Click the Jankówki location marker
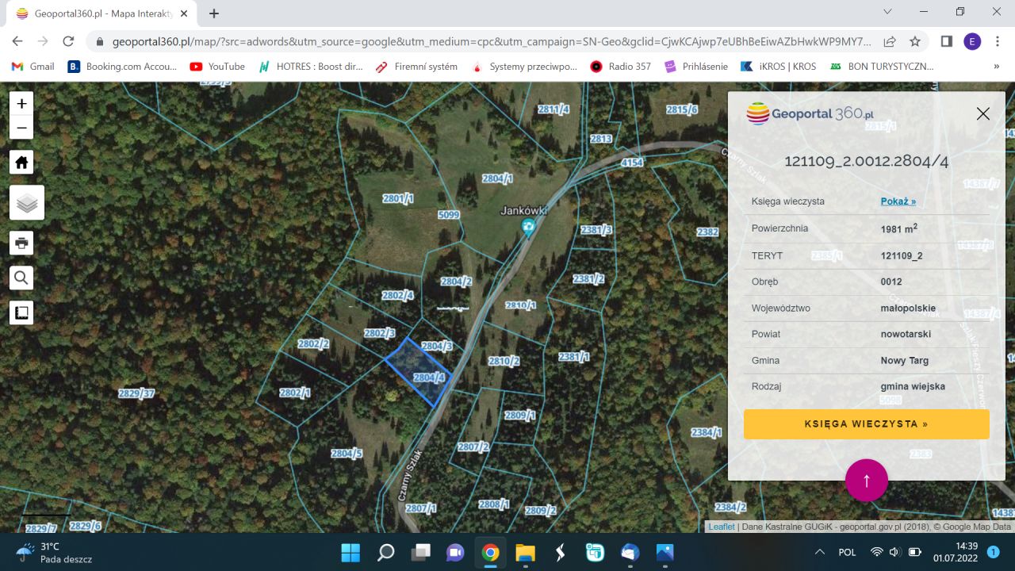 (528, 228)
